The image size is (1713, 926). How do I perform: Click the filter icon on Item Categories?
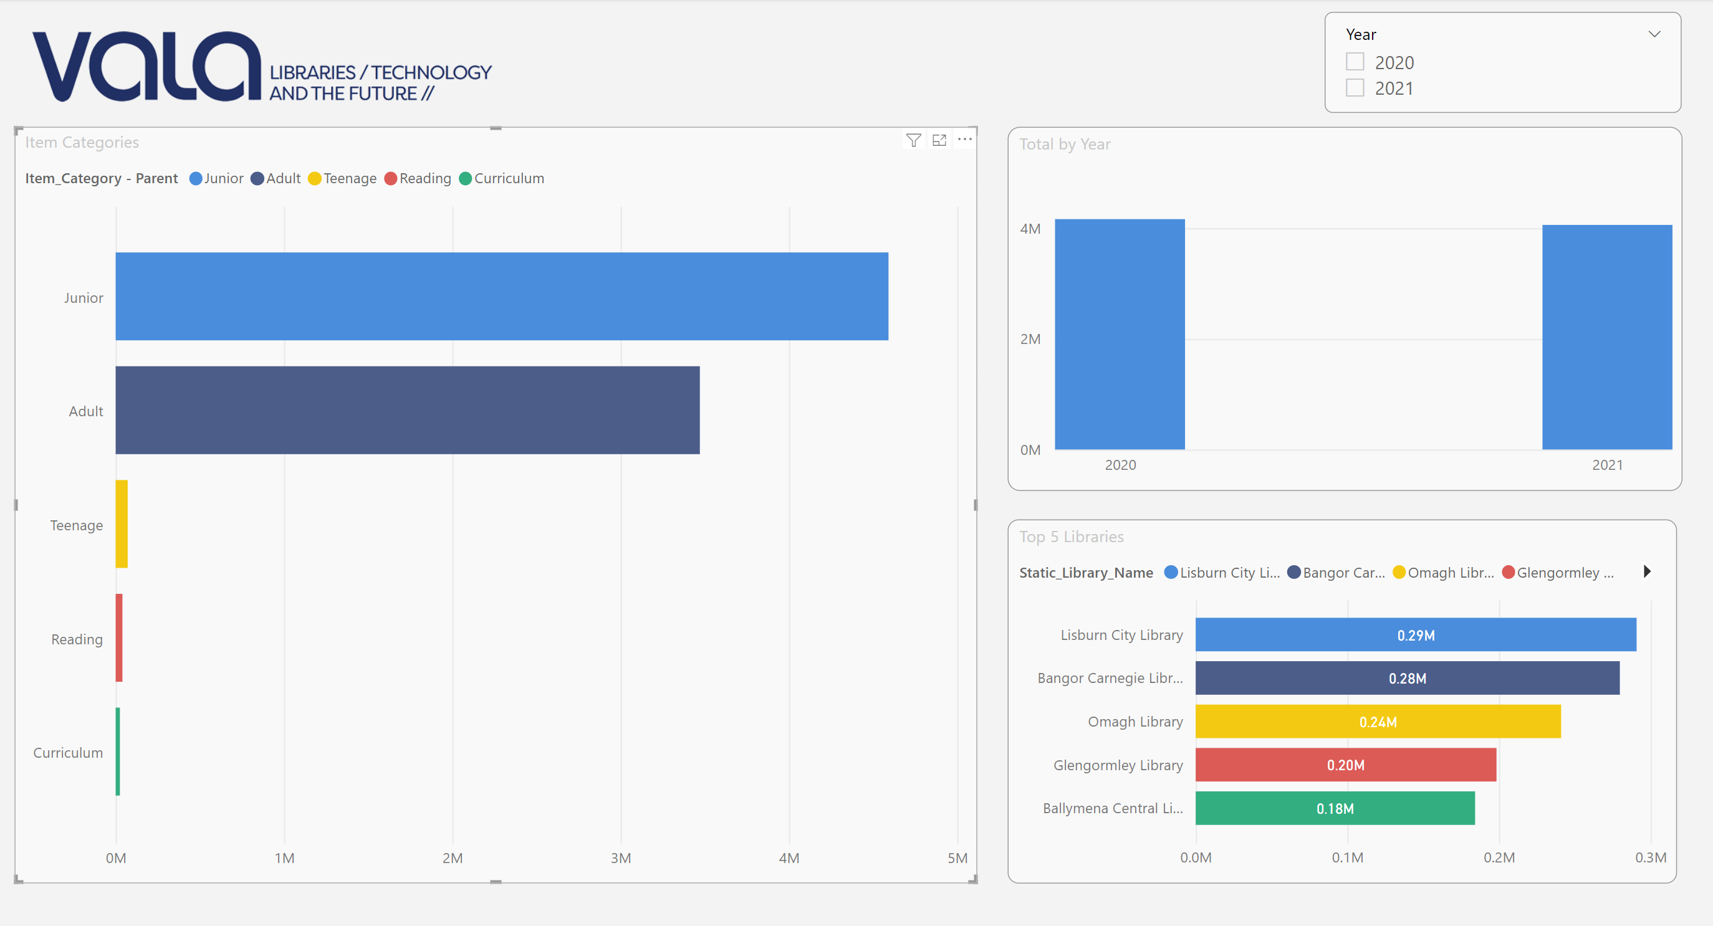tap(913, 140)
